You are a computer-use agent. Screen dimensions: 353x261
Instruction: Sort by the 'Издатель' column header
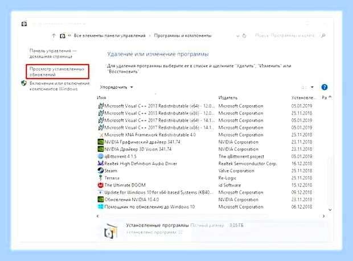tap(228, 98)
